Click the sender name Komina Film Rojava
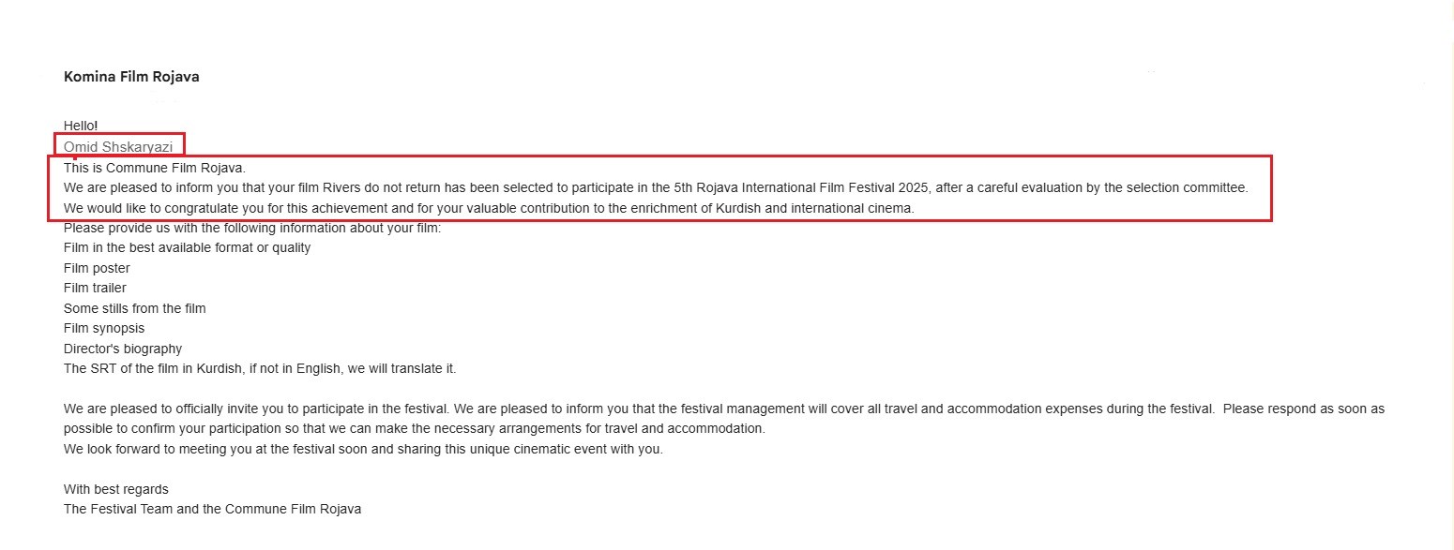Image resolution: width=1454 pixels, height=550 pixels. [x=131, y=77]
